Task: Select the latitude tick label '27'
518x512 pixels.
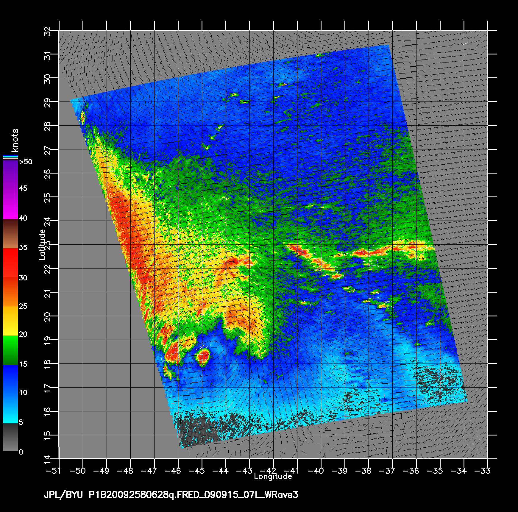Action: 48,150
